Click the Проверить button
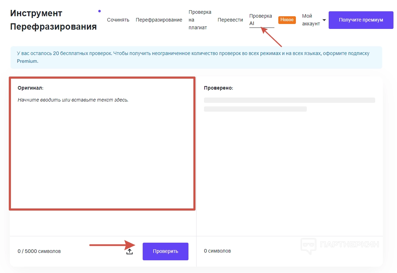The height and width of the screenshot is (273, 397). pos(165,251)
